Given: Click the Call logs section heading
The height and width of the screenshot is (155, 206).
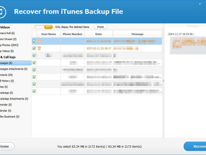Looking at the screenshot, I should click(x=8, y=57).
